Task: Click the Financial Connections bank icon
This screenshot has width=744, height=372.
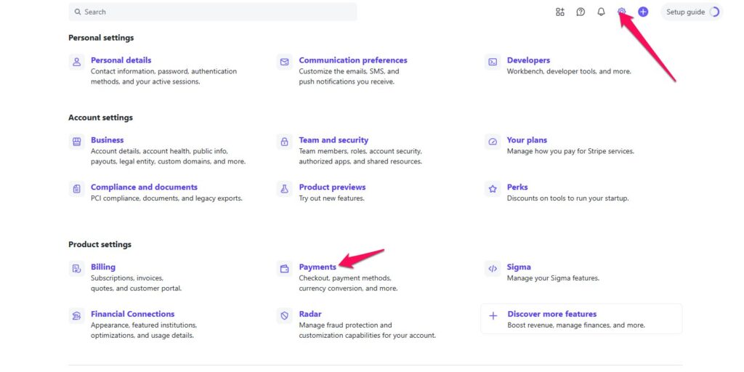Action: click(x=76, y=316)
